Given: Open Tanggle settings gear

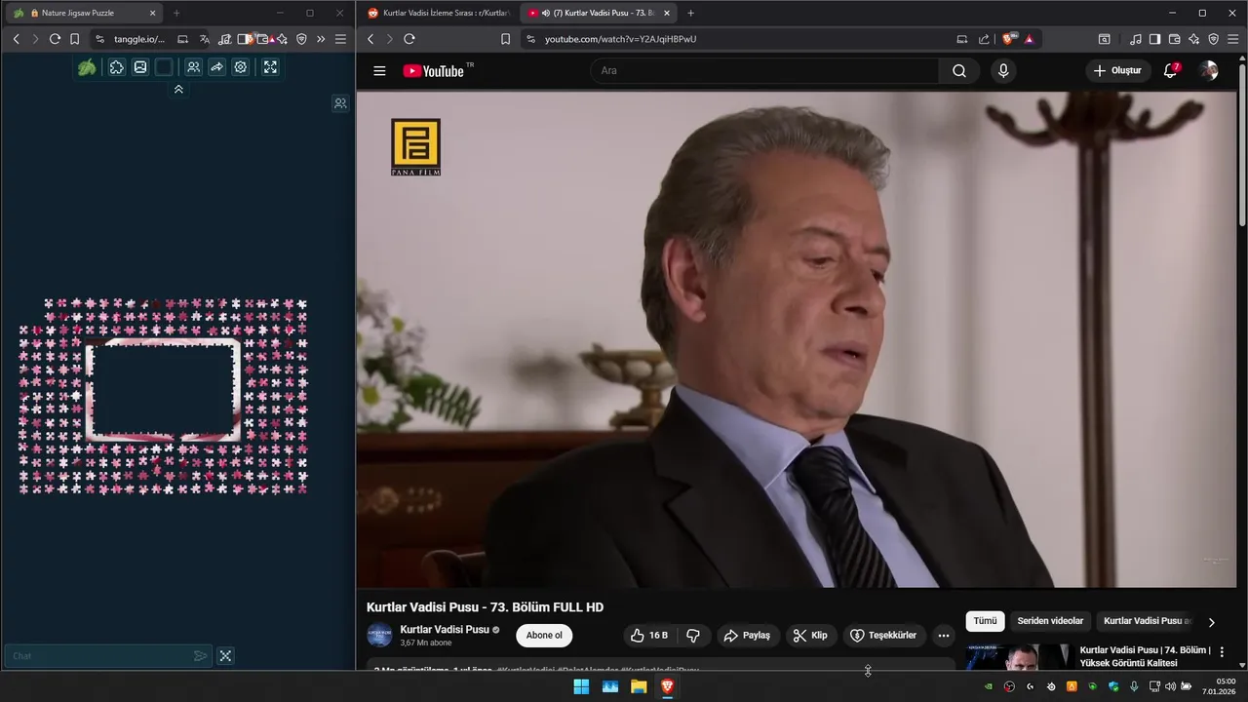Looking at the screenshot, I should pyautogui.click(x=241, y=67).
